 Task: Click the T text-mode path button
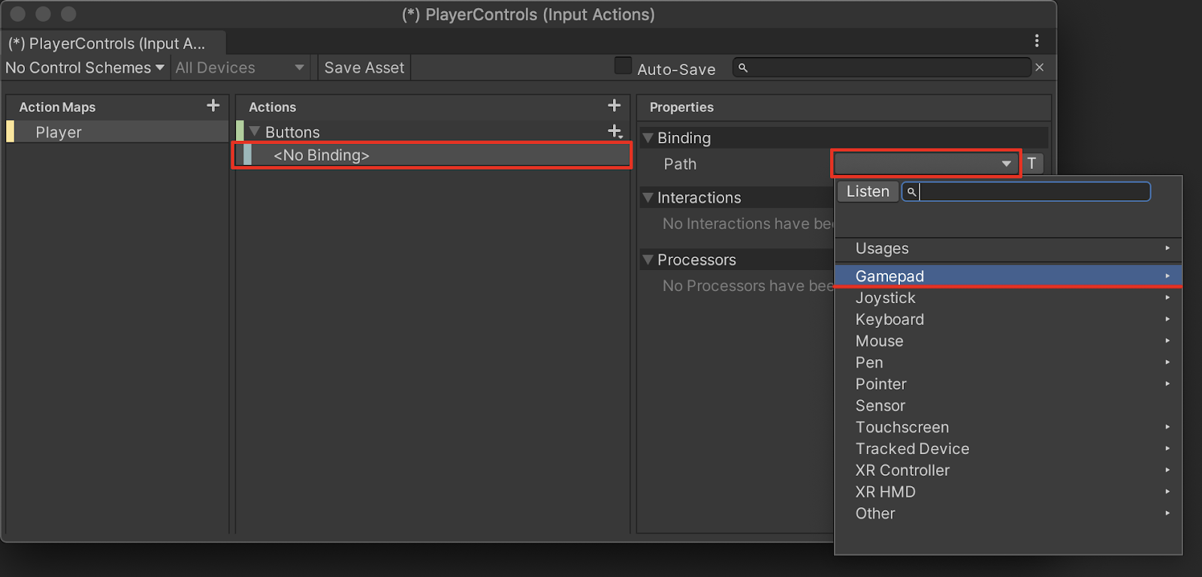[x=1032, y=164]
